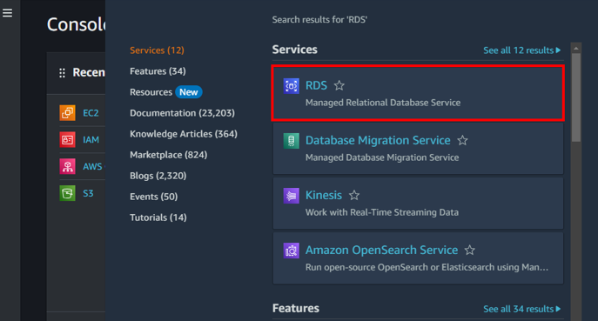
Task: Star the Amazon OpenSearch Service
Action: coord(470,251)
